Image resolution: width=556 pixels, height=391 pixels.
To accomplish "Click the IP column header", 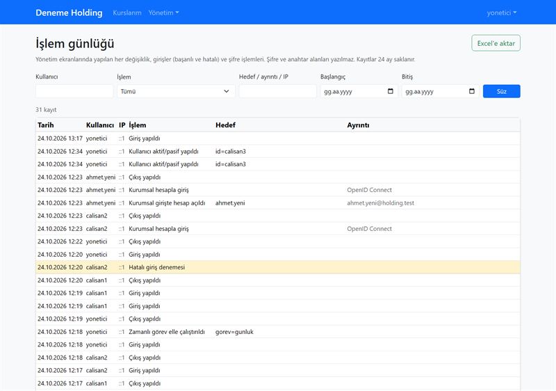I will pos(122,125).
